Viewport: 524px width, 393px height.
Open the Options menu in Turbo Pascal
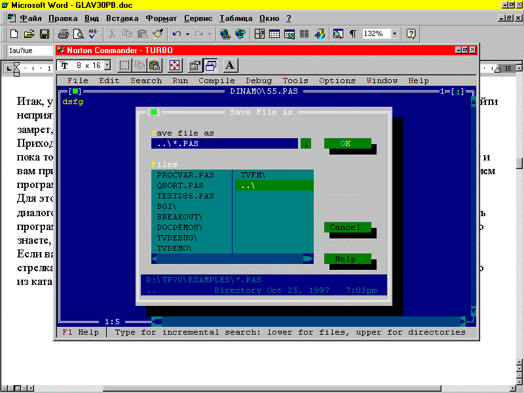[x=337, y=81]
